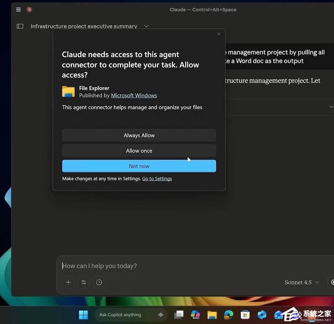Open the tools and settings sliders icon
334x324 pixels.
84,282
